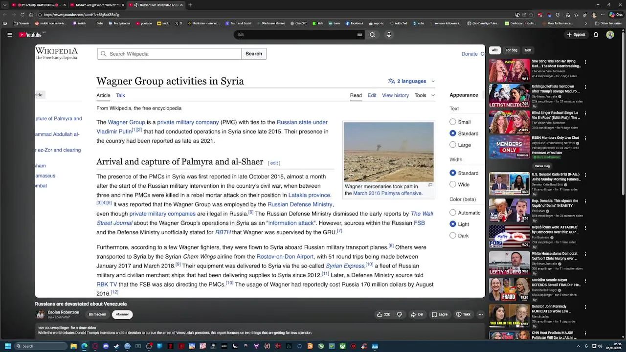Expand the Wikipedia Tools dropdown
626x352 pixels.
click(x=425, y=95)
